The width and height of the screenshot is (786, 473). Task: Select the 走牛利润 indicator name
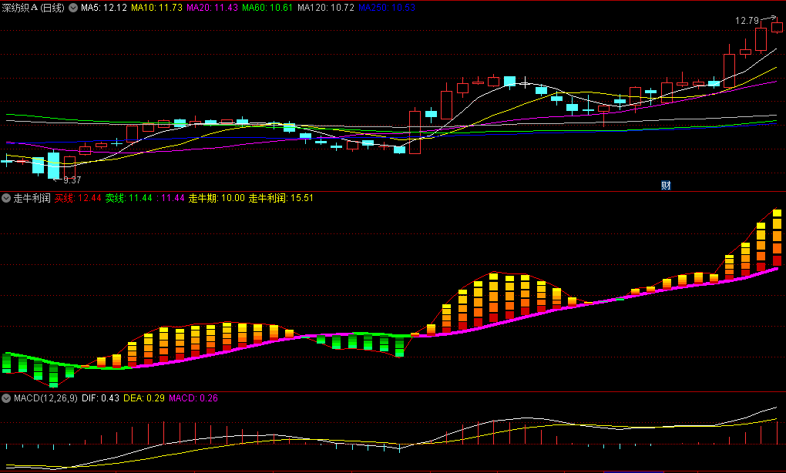32,198
